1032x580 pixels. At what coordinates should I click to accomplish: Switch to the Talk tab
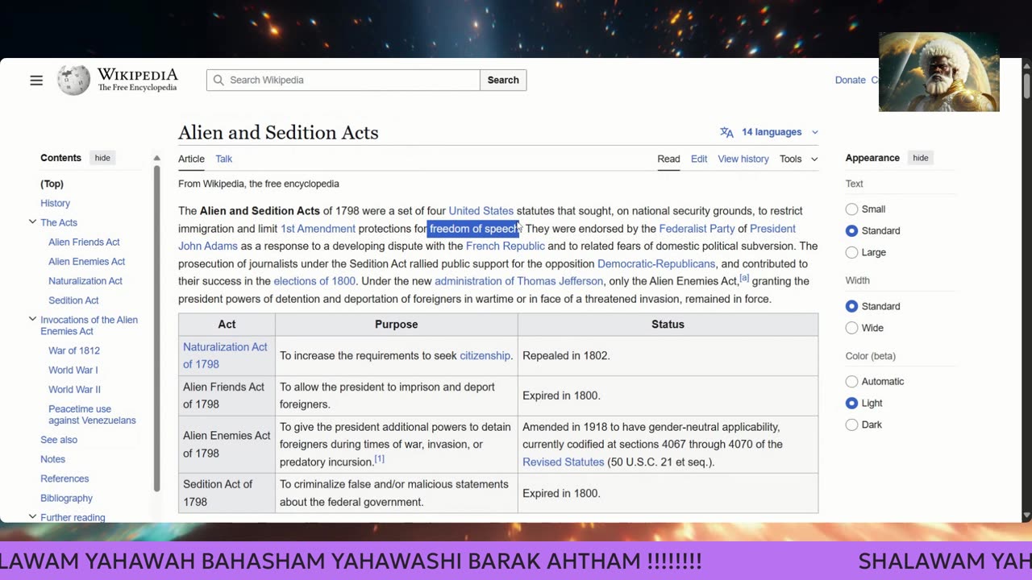[223, 159]
